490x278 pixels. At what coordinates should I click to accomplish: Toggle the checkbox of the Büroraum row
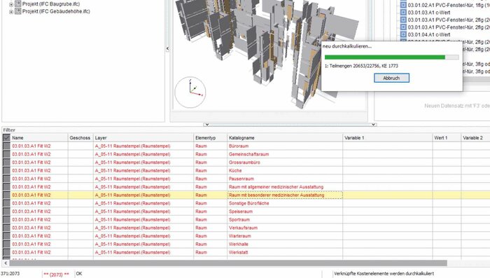pos(6,146)
